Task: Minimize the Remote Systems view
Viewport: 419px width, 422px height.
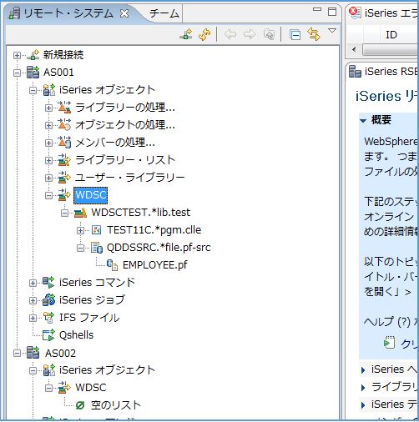Action: [x=317, y=10]
